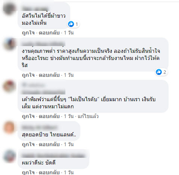Viewport: 179px width, 175px height.
Task: Reply to the comment 'สุดยอดป้าย ไทยแลนด์'
Action: (49, 144)
